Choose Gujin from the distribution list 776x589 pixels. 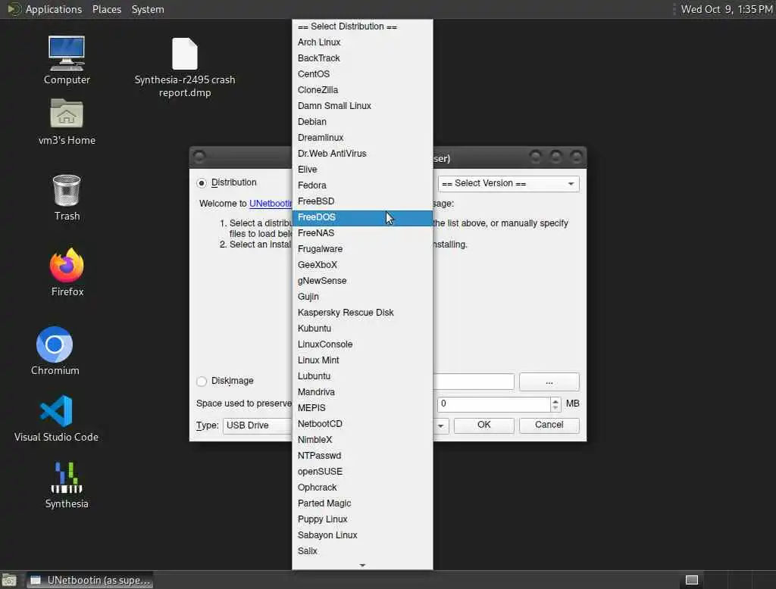point(362,297)
